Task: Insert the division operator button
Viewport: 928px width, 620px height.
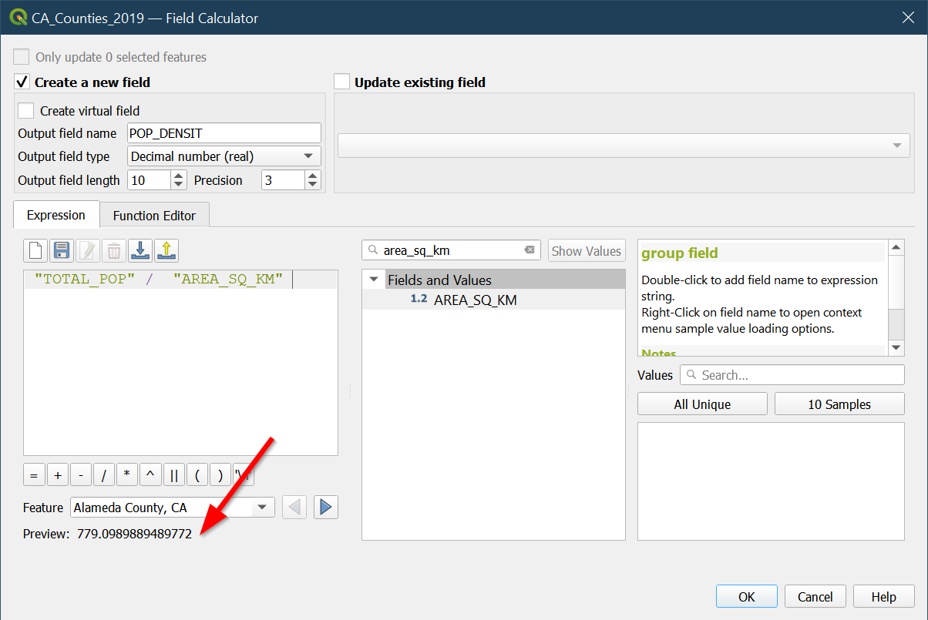Action: [x=104, y=476]
